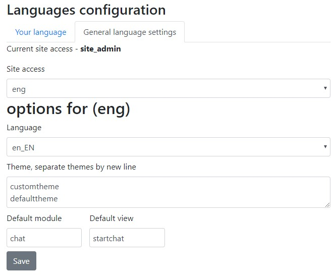Open the Site access dropdown showing eng
The image size is (334, 277).
click(x=169, y=88)
